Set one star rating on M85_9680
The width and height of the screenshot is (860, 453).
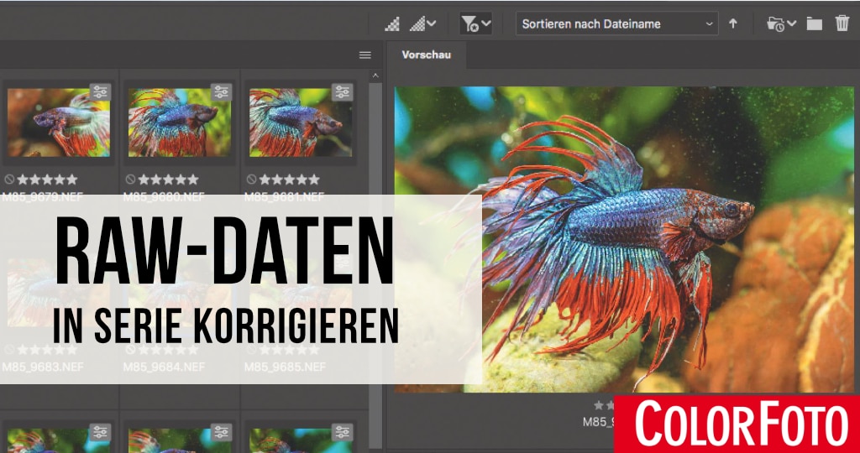[144, 180]
